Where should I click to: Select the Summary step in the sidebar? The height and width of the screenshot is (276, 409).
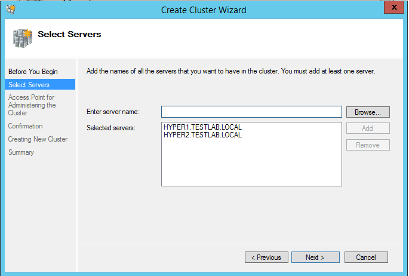point(21,152)
